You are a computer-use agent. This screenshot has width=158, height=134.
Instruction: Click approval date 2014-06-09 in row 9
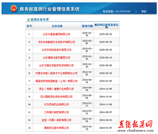(x=87, y=97)
